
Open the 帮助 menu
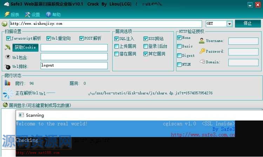pyautogui.click(x=53, y=15)
